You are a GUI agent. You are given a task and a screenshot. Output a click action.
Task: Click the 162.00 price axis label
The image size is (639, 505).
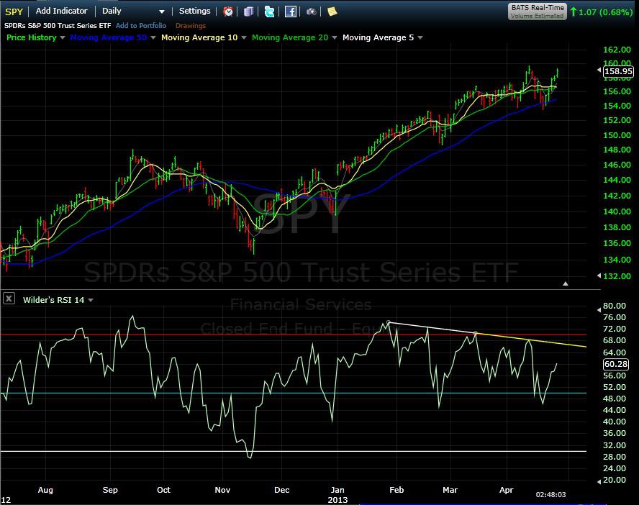[x=617, y=50]
